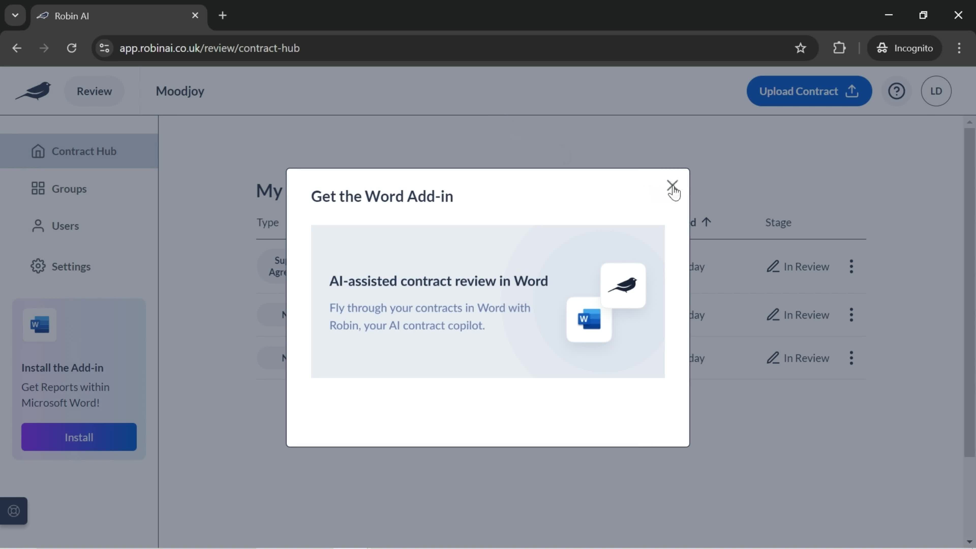This screenshot has width=976, height=549.
Task: Select the Review tab
Action: pyautogui.click(x=95, y=90)
